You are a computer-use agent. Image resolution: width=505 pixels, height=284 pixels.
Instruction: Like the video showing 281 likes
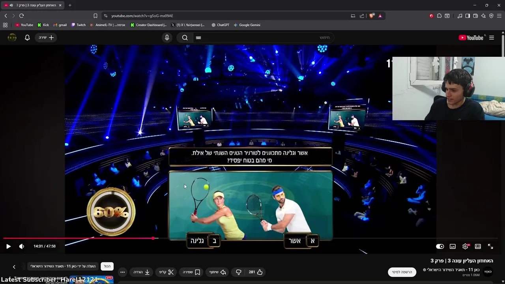[x=256, y=272]
